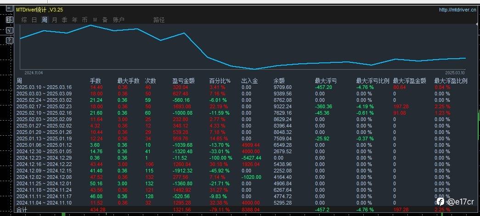Toggle the √ checkmark icon button
Image resolution: width=480 pixels, height=216 pixels.
point(10,30)
